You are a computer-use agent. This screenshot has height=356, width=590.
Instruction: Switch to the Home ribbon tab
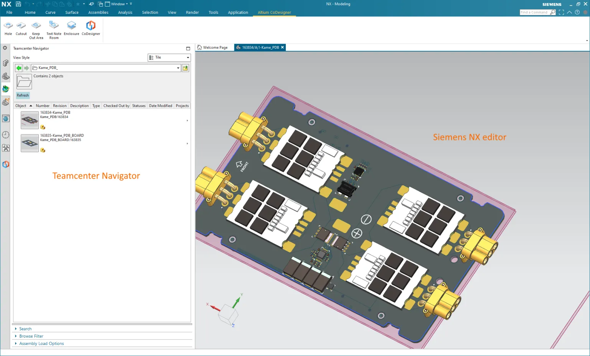point(30,12)
